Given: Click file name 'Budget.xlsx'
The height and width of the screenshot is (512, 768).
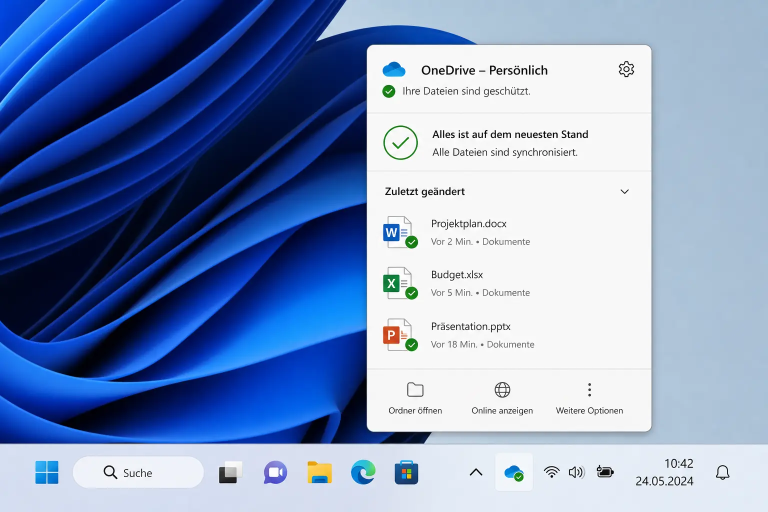Looking at the screenshot, I should pos(457,274).
